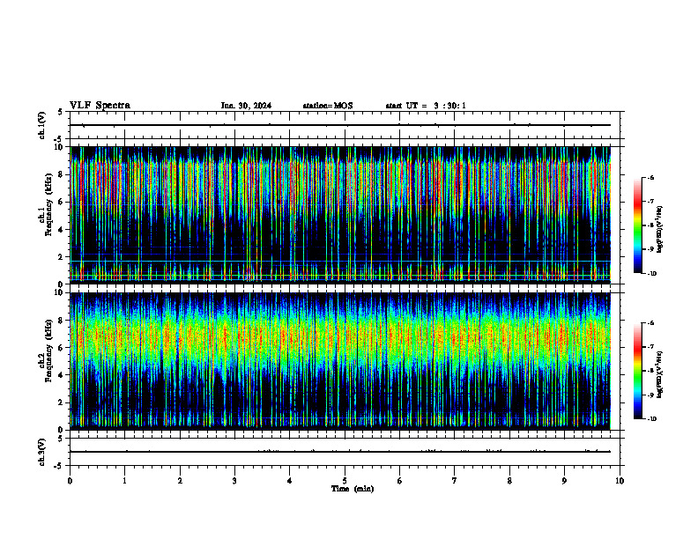Click time axis tick label "6"
This screenshot has width=698, height=539.
point(400,481)
